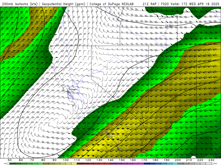
Task: Click the bright yellow swatch just before the 110 mark
Action: click(x=74, y=164)
